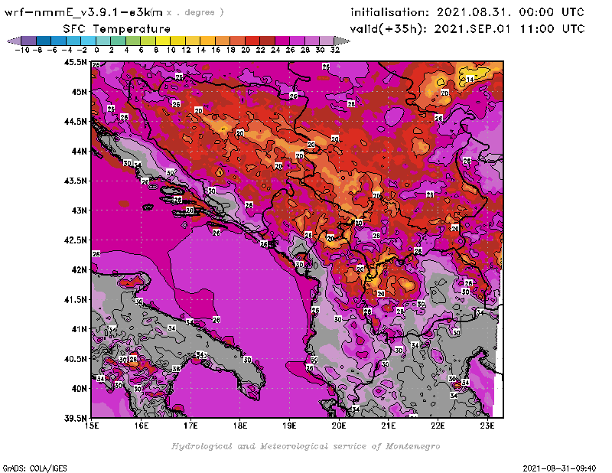Select the yellow 8 to 10 legend swatch
612x473 pixels.
coord(163,41)
